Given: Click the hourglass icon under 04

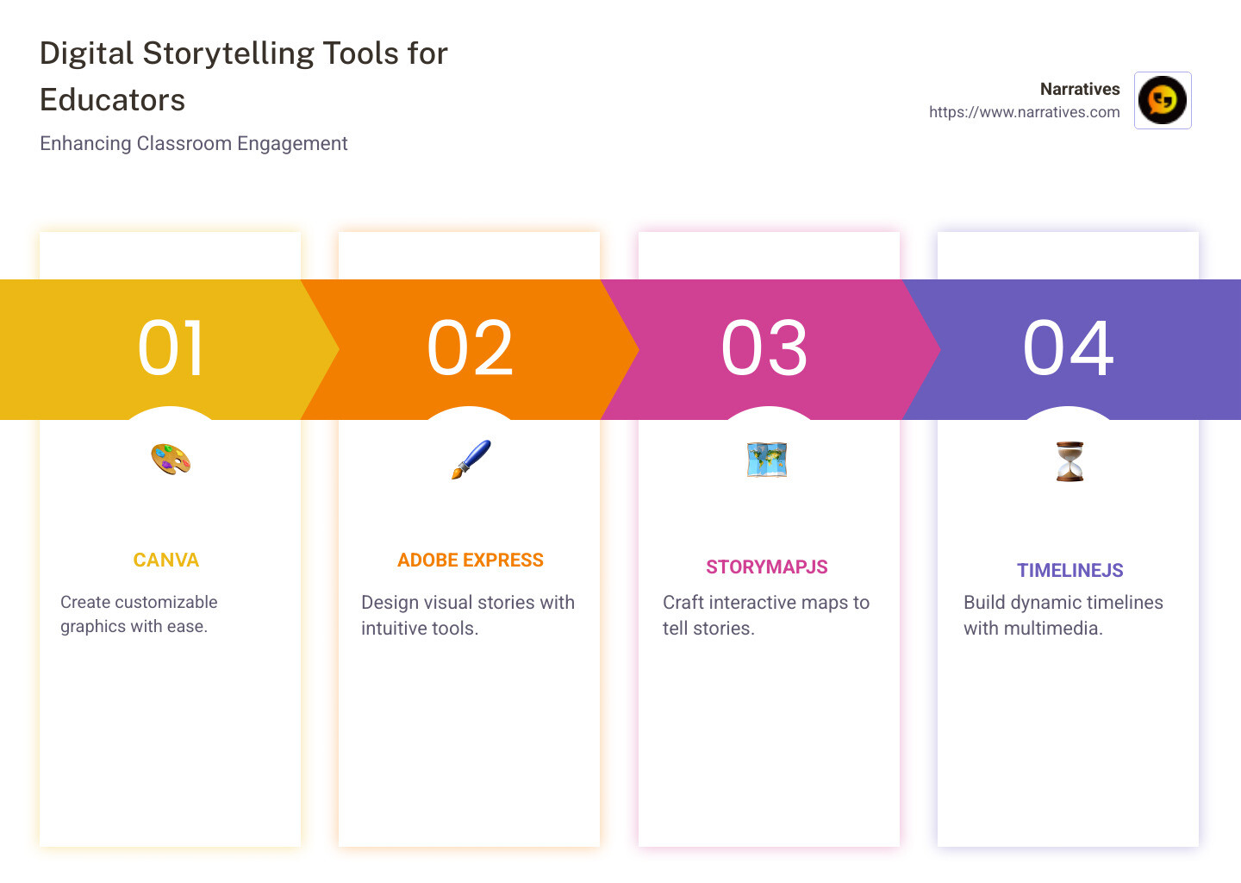Looking at the screenshot, I should [1070, 461].
